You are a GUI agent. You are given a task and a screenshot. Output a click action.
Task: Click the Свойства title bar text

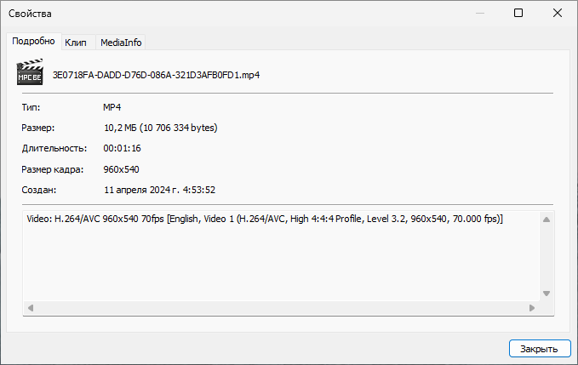pyautogui.click(x=31, y=14)
